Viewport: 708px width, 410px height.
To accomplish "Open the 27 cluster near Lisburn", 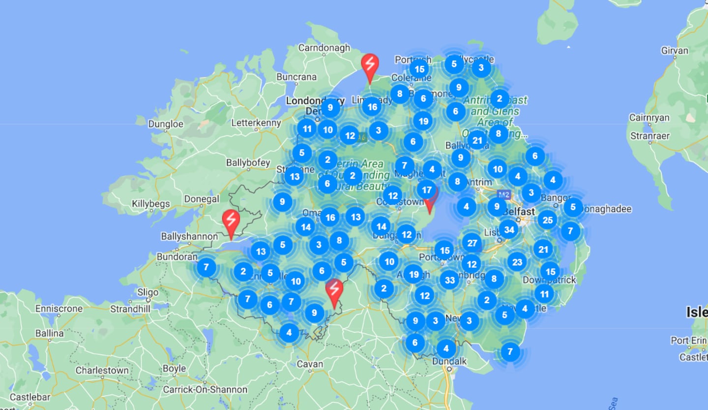I will tap(472, 243).
